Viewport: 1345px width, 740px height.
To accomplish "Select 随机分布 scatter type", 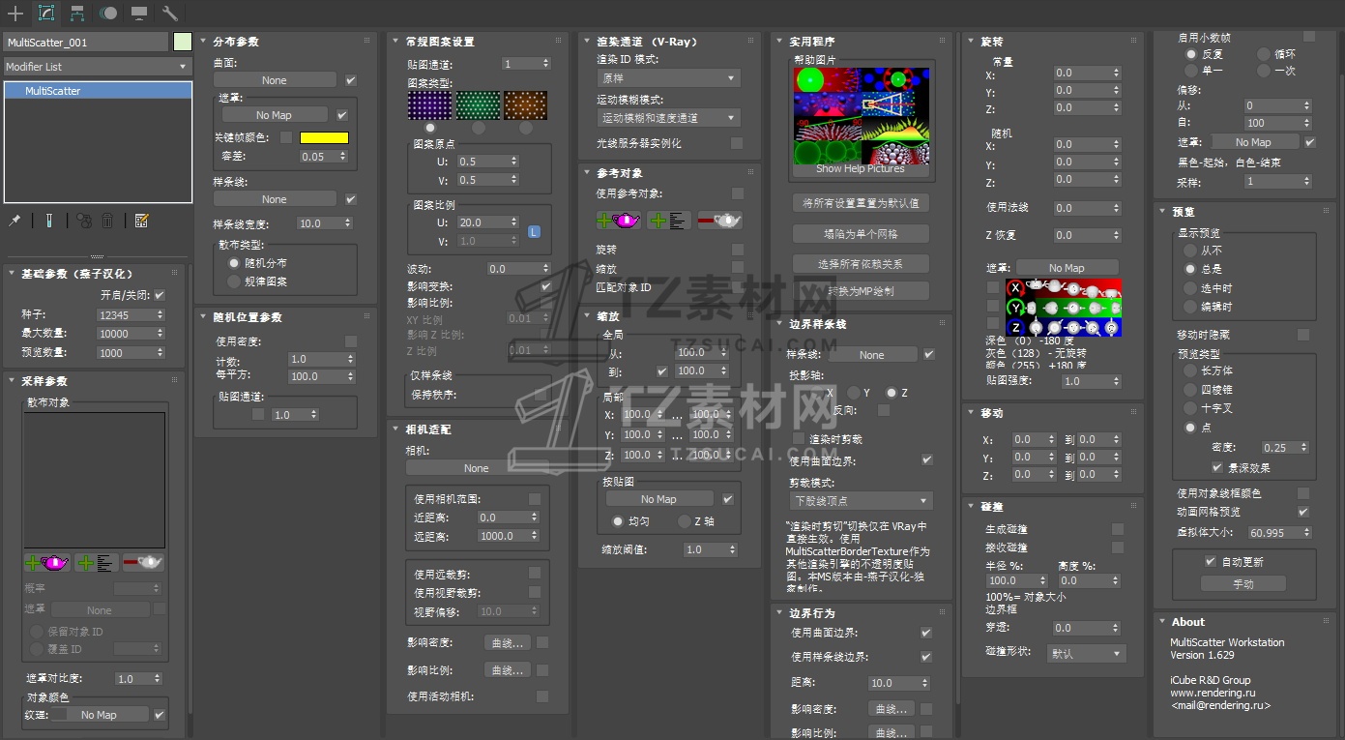I will pyautogui.click(x=234, y=263).
